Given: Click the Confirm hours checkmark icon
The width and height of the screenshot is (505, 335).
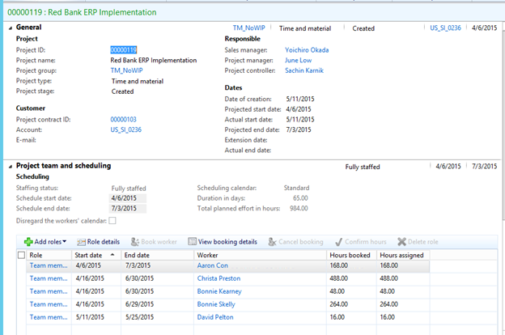Looking at the screenshot, I should click(339, 242).
